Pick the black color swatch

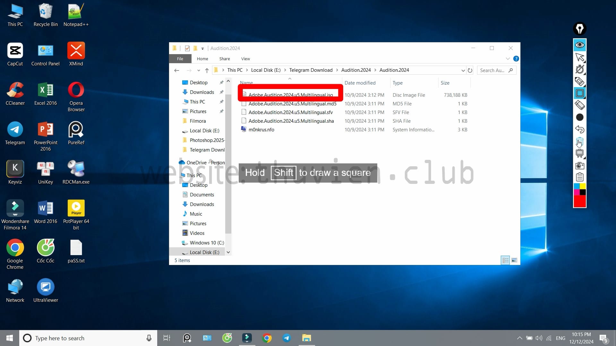point(583,192)
